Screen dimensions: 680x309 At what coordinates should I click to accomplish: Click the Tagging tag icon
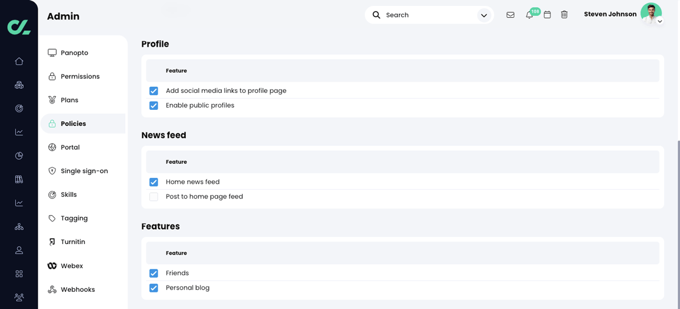click(52, 218)
